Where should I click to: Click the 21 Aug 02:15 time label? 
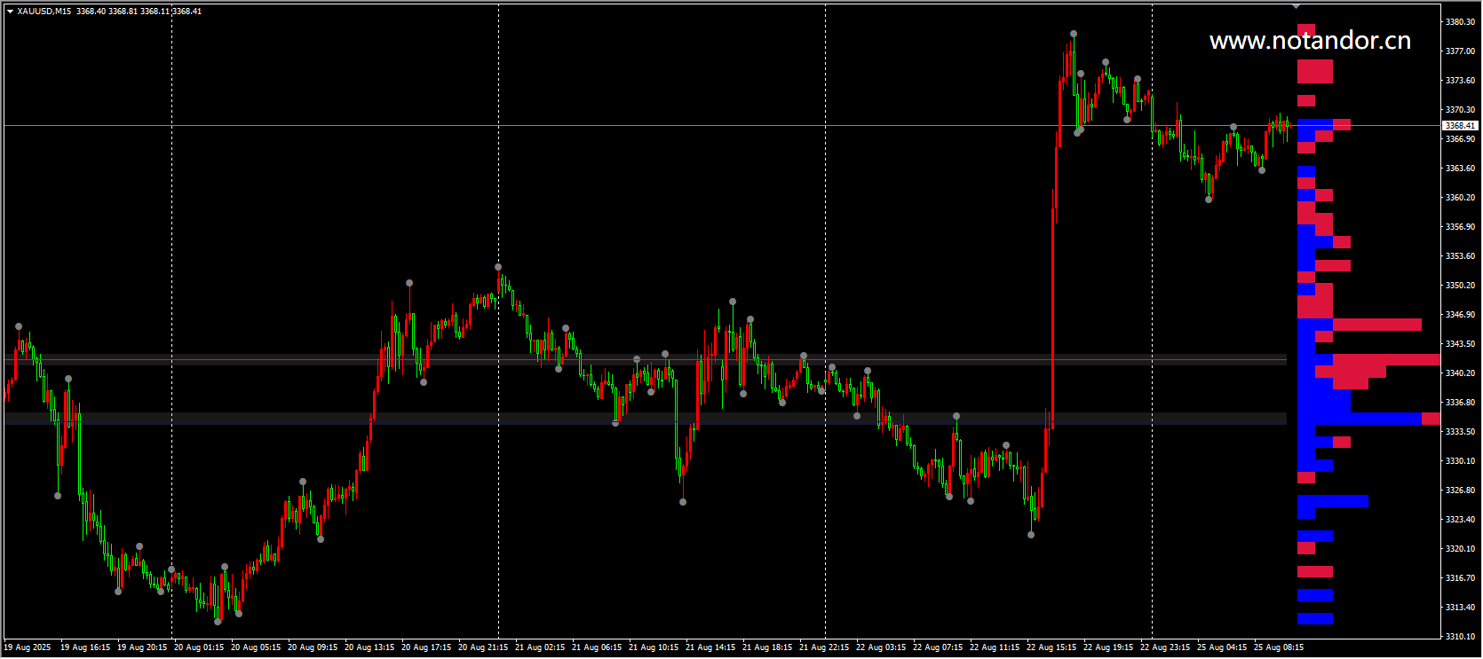pos(540,647)
